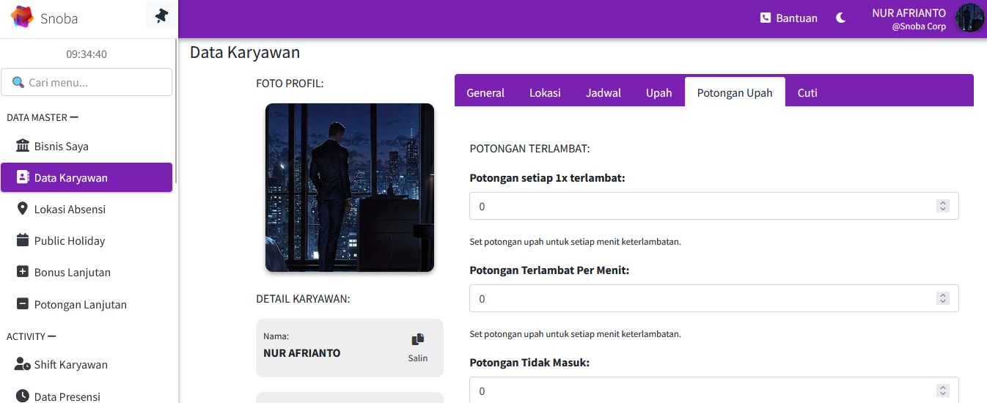Screen dimensions: 987x403
Task: Click the Bantuan phone icon
Action: click(x=766, y=18)
